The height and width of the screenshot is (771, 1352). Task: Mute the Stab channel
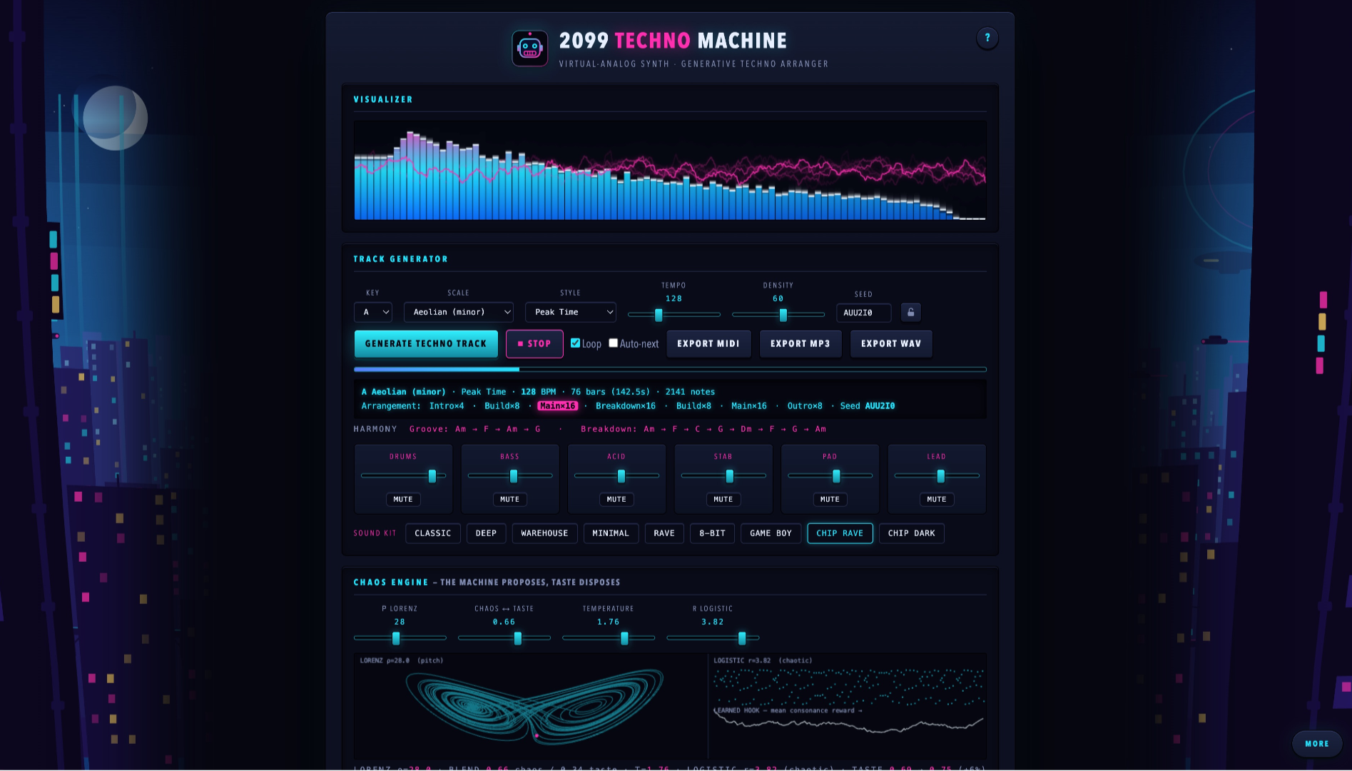click(723, 499)
